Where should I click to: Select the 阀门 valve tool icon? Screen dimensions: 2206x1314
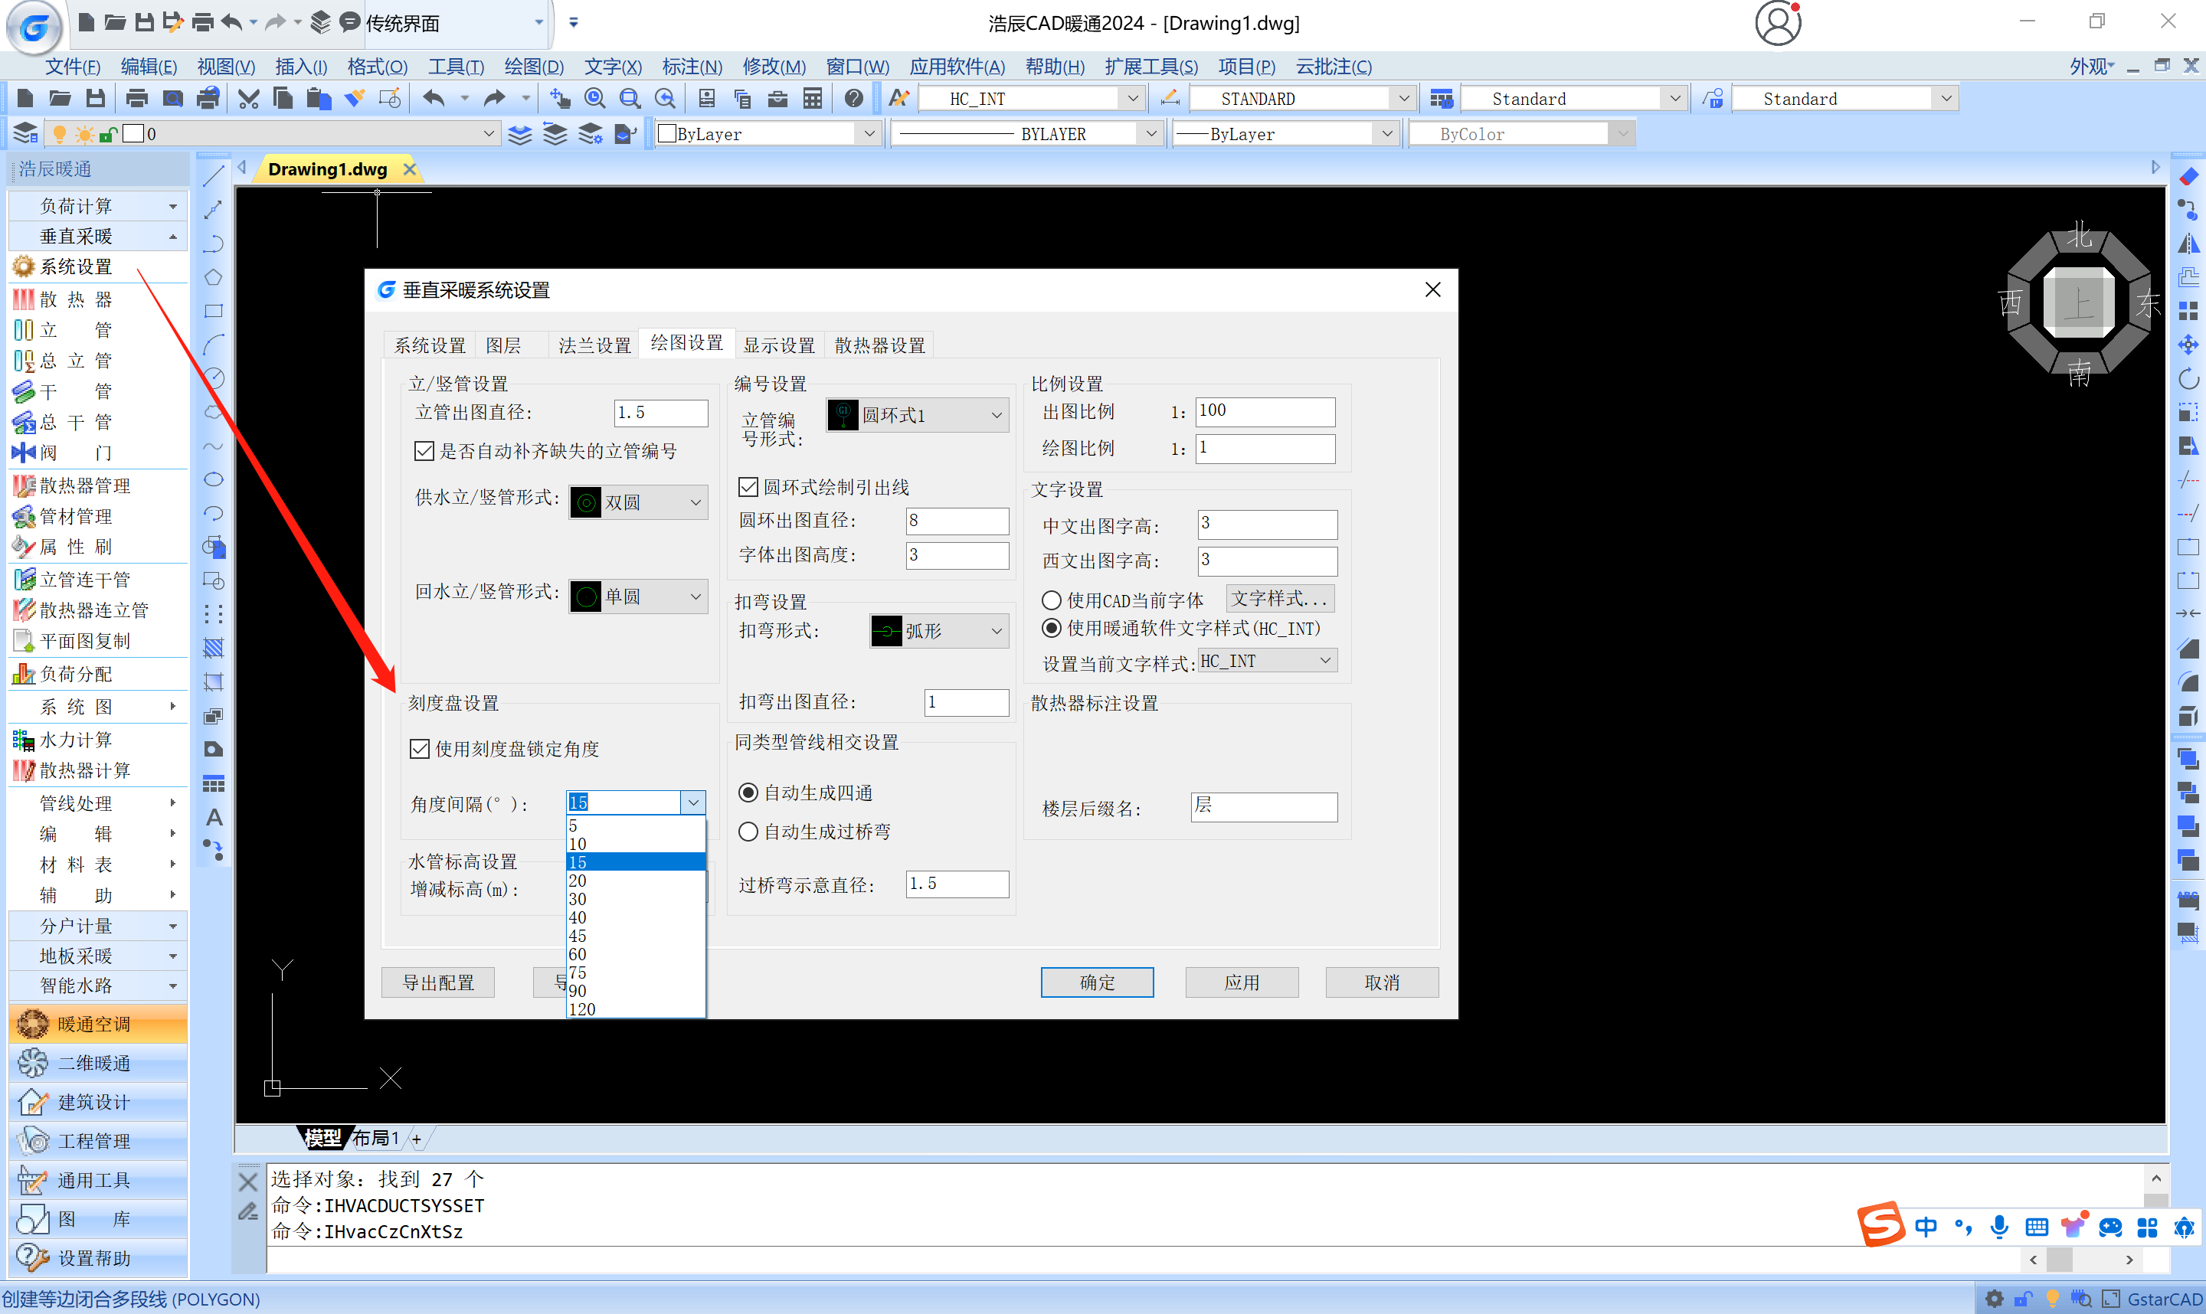coord(24,453)
